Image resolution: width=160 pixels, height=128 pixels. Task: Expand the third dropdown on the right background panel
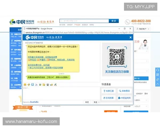(141, 71)
